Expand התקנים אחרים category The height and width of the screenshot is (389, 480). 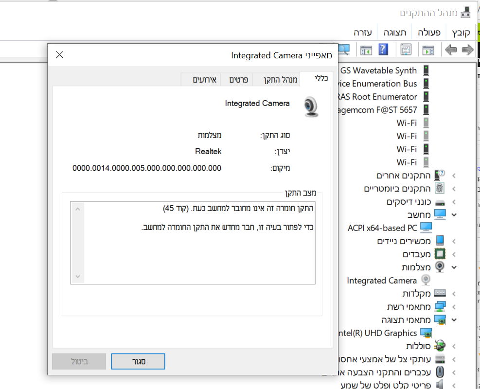(x=454, y=176)
